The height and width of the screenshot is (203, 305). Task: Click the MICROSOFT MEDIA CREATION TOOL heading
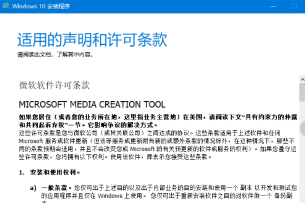[x=92, y=105]
